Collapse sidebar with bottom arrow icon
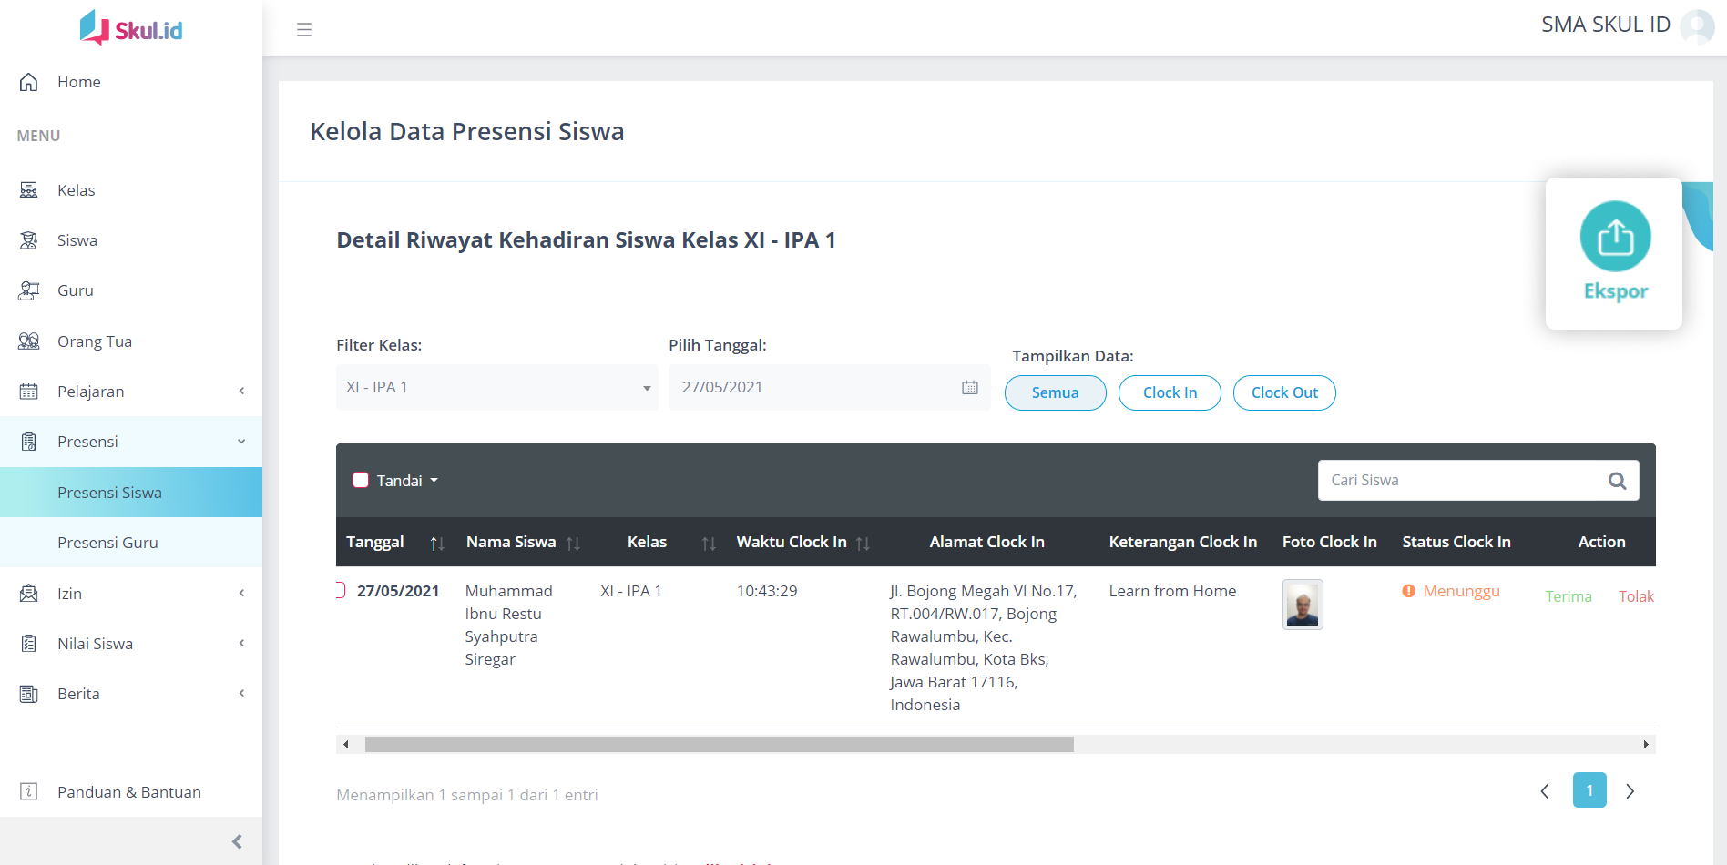Viewport: 1727px width, 865px height. 237,841
